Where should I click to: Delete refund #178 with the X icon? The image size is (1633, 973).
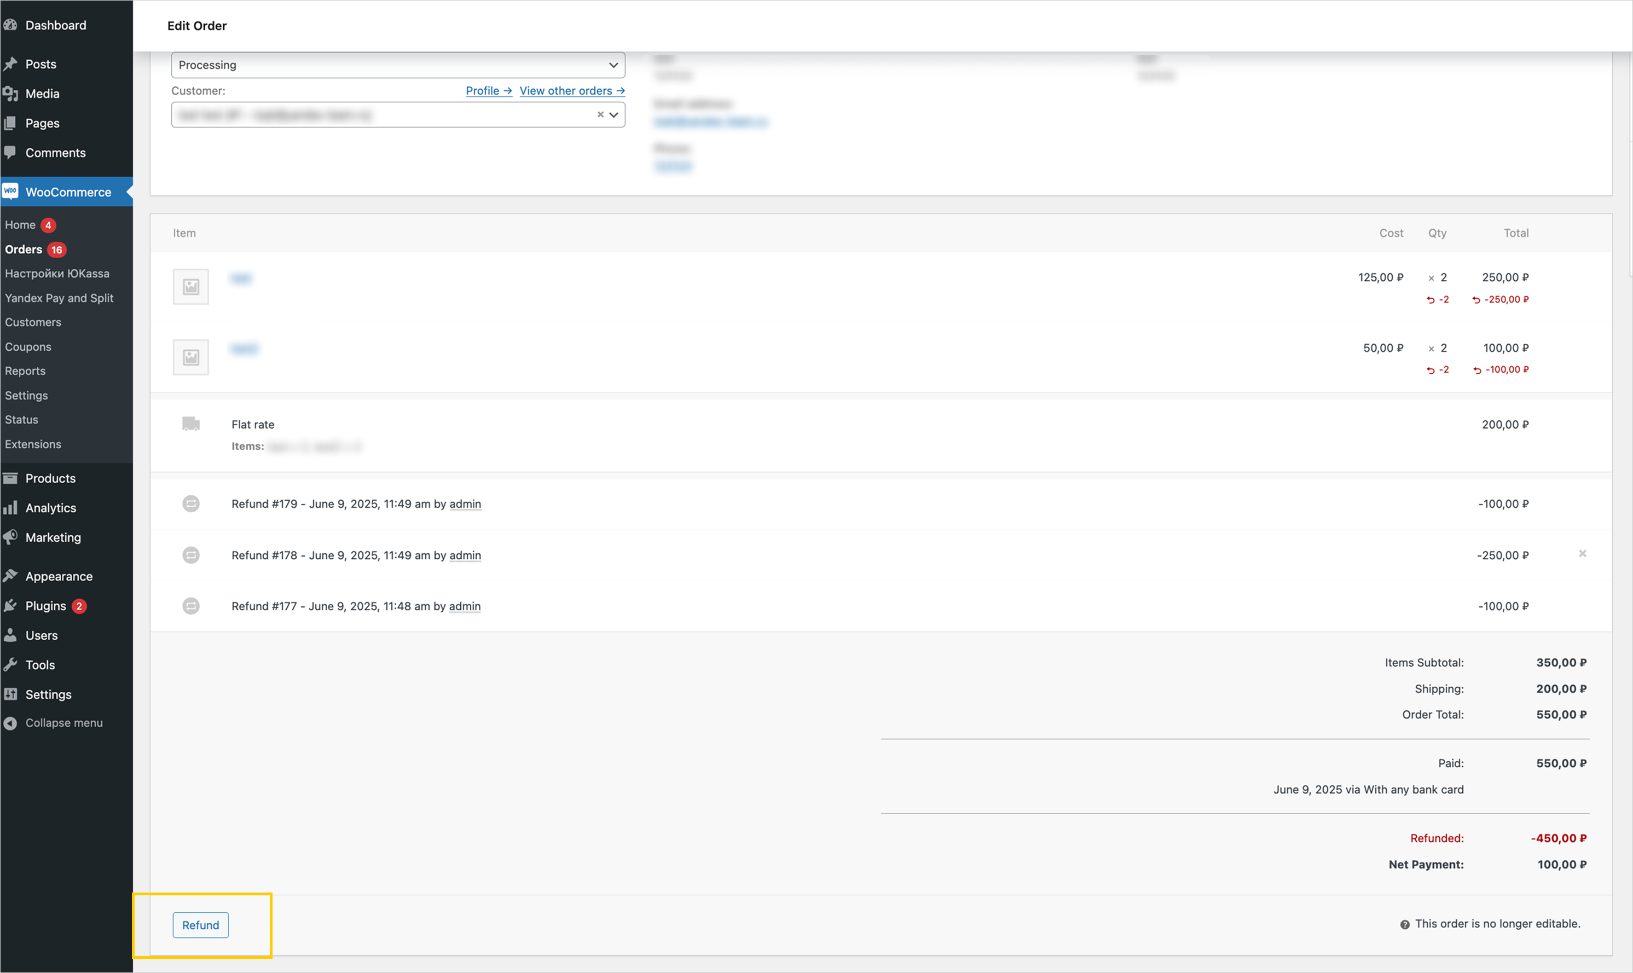click(x=1582, y=554)
